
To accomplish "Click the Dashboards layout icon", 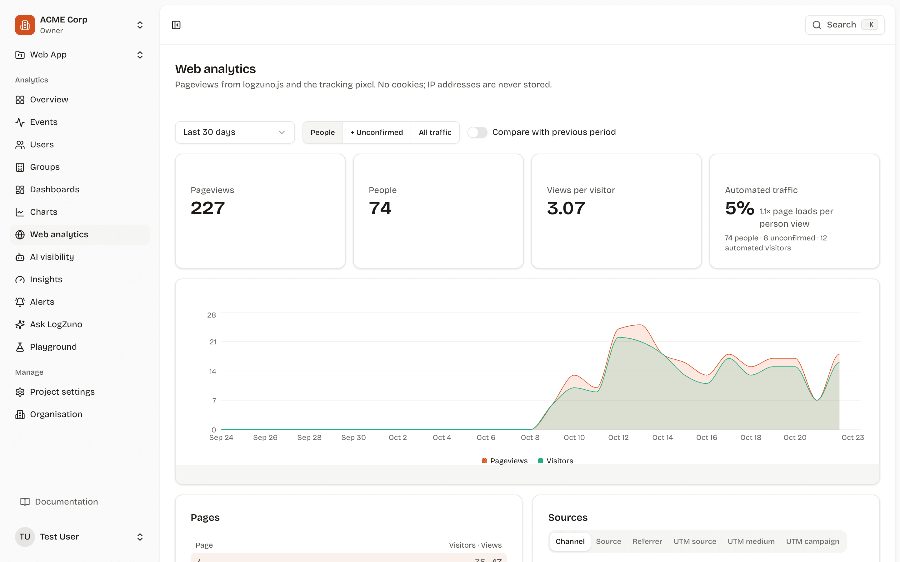I will pos(20,190).
